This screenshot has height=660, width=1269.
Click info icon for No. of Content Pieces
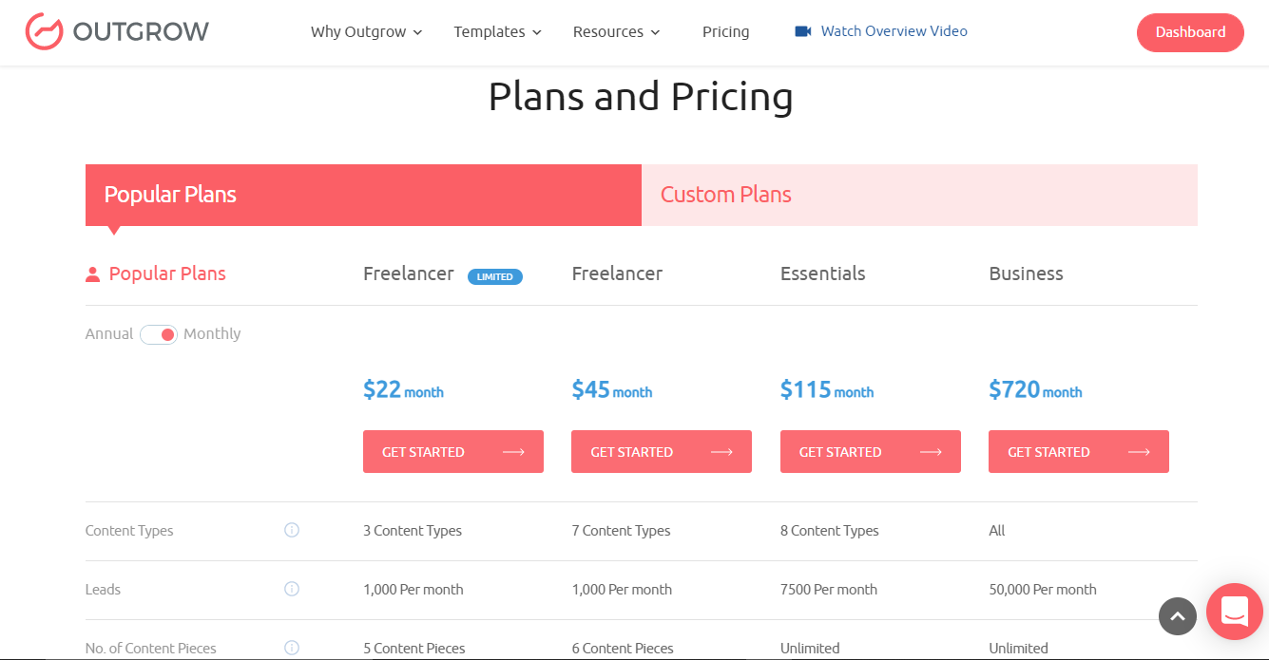[x=292, y=648]
